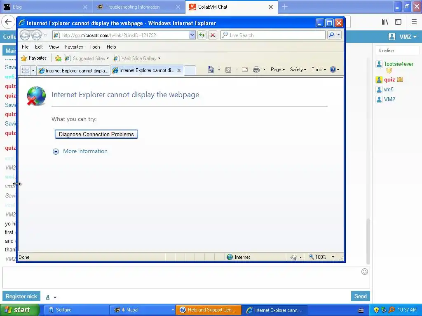Click the Register nick button
Viewport: 422px width, 316px height.
pos(21,296)
